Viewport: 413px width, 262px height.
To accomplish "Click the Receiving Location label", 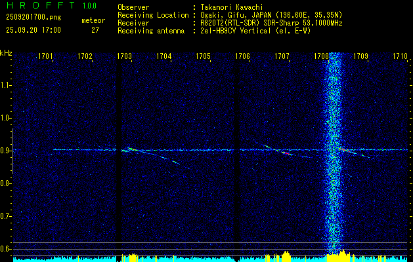I will click(x=153, y=15).
